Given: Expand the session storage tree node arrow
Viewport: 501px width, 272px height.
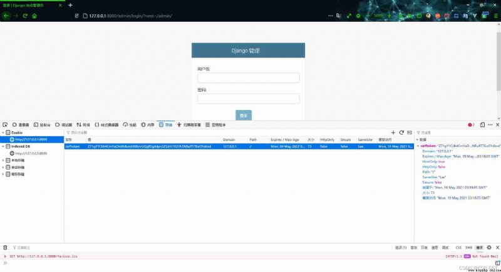Looking at the screenshot, I should click(3, 168).
